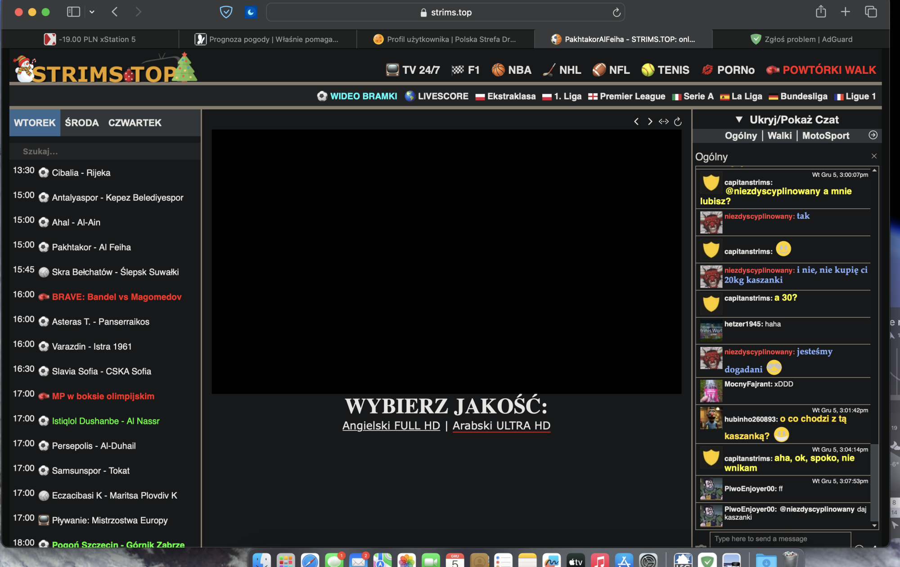Viewport: 900px width, 567px height.
Task: Open the WIDEO BRAMKI link
Action: [363, 96]
